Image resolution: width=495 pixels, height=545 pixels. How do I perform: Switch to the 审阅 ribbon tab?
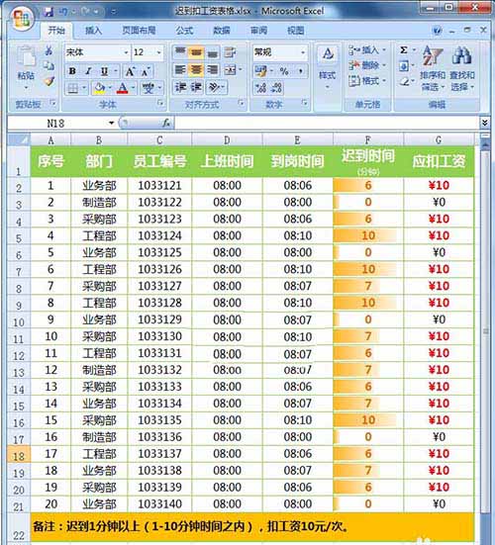point(258,31)
